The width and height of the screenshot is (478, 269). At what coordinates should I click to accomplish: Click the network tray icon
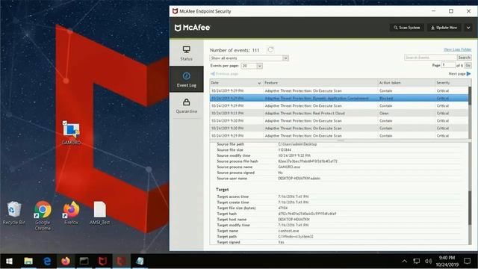coord(417,261)
